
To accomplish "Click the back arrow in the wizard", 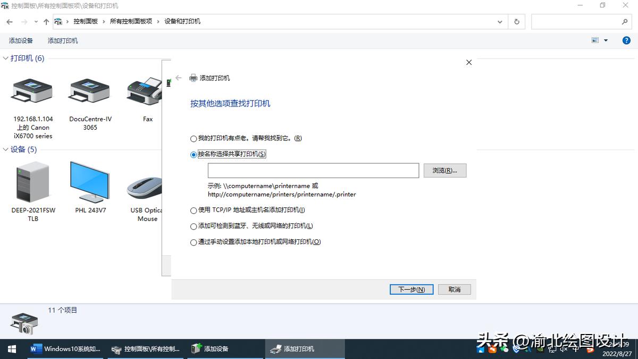I will 178,78.
